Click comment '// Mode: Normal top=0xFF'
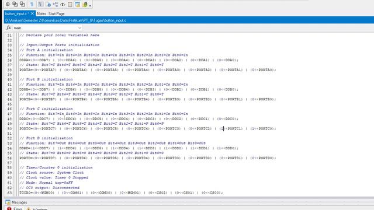The width and height of the screenshot is (374, 210). coord(46,183)
